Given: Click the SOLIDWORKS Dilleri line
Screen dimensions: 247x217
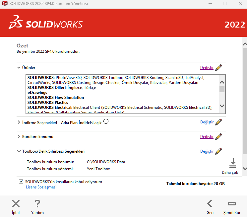Looking at the screenshot, I should click(x=62, y=88).
